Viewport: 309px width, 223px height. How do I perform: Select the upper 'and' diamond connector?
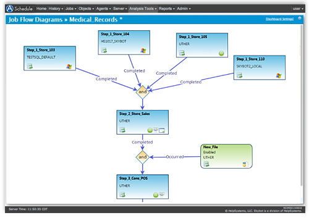143,92
